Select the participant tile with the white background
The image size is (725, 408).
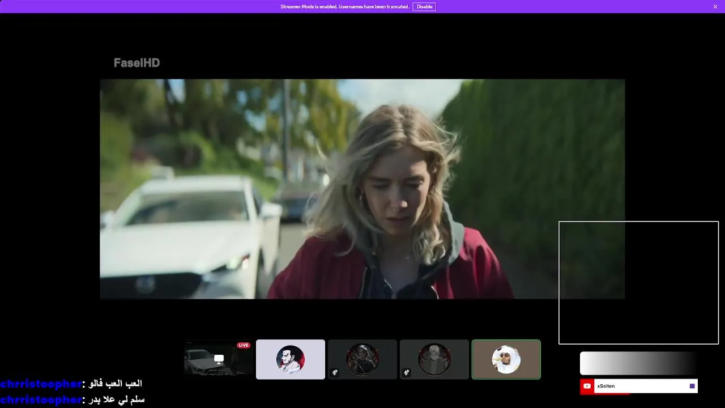pyautogui.click(x=291, y=359)
